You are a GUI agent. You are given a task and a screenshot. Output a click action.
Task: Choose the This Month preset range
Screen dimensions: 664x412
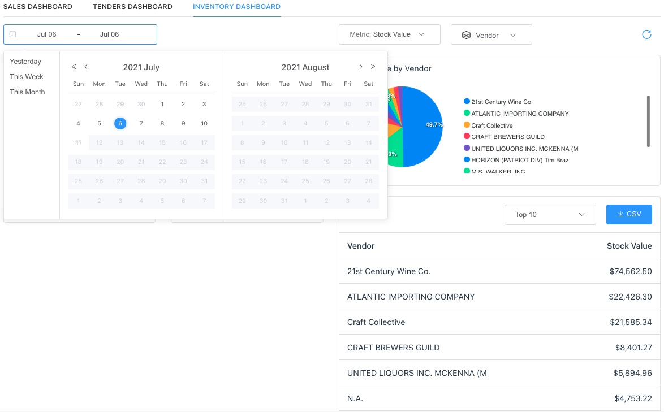[x=27, y=92]
